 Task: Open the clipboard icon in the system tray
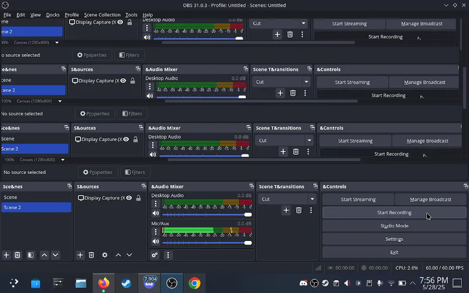[336, 283]
